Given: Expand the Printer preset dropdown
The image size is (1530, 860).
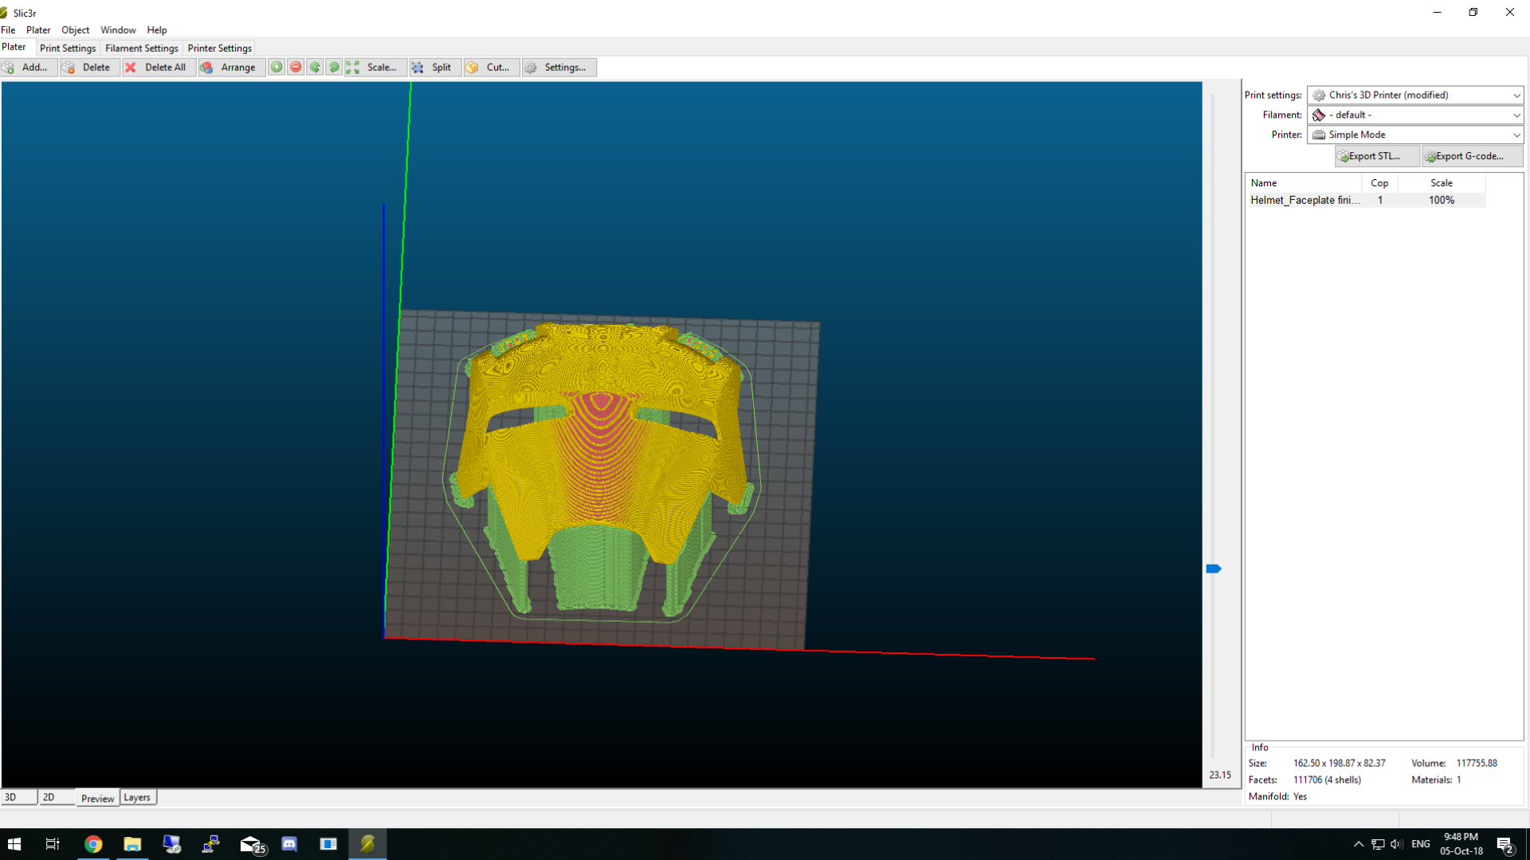Looking at the screenshot, I should coord(1516,135).
